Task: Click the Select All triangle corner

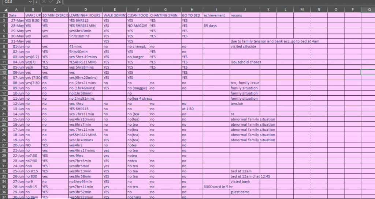Action: [x=3, y=9]
